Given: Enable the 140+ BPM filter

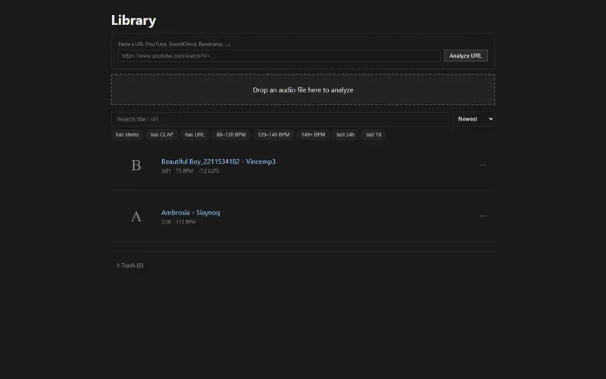Looking at the screenshot, I should 313,135.
